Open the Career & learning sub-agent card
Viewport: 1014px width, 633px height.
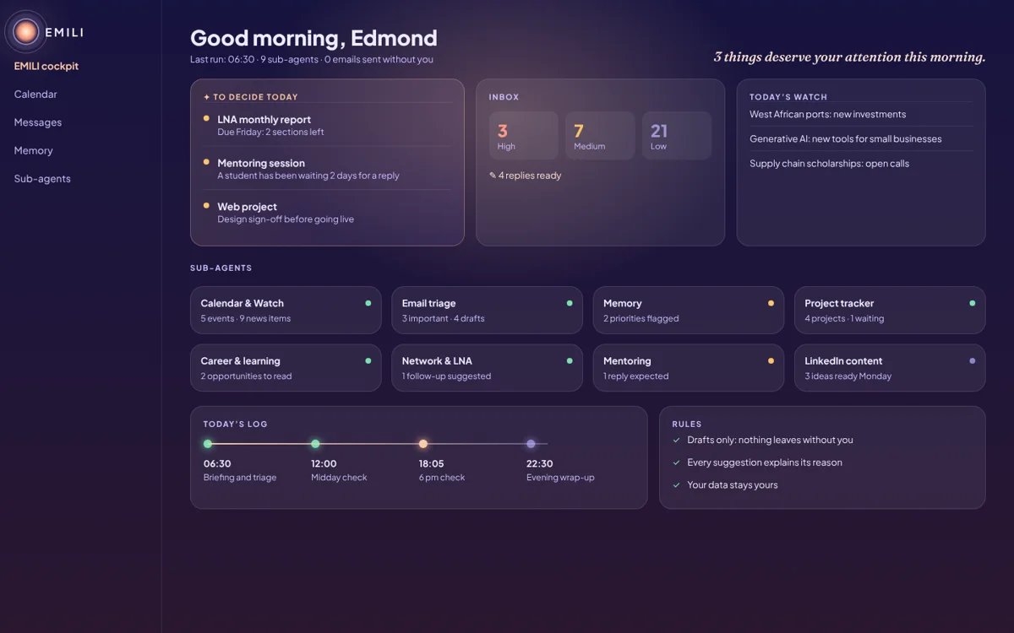pos(286,368)
